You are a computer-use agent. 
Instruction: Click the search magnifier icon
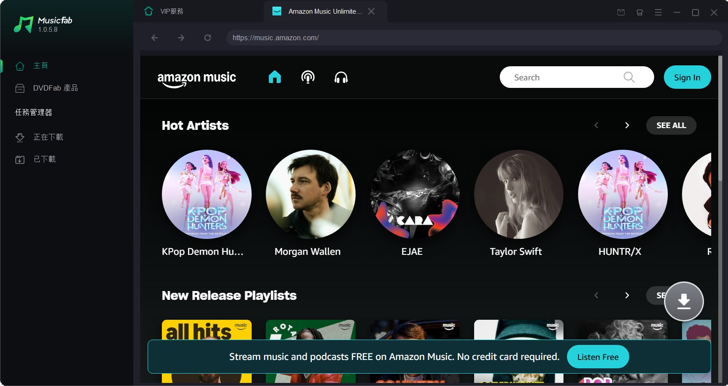629,77
